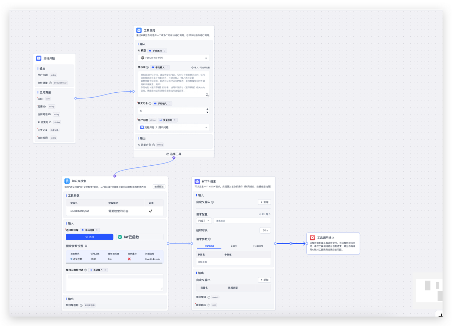Increase the 聊天记录 value with up arrow
The width and height of the screenshot is (452, 326).
pos(207,109)
